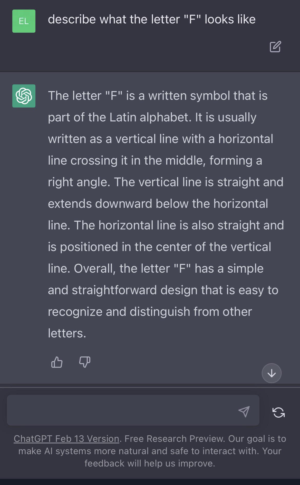Click the paper plane send icon

tap(244, 411)
